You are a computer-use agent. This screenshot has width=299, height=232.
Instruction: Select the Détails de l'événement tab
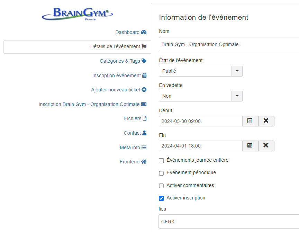77,47
